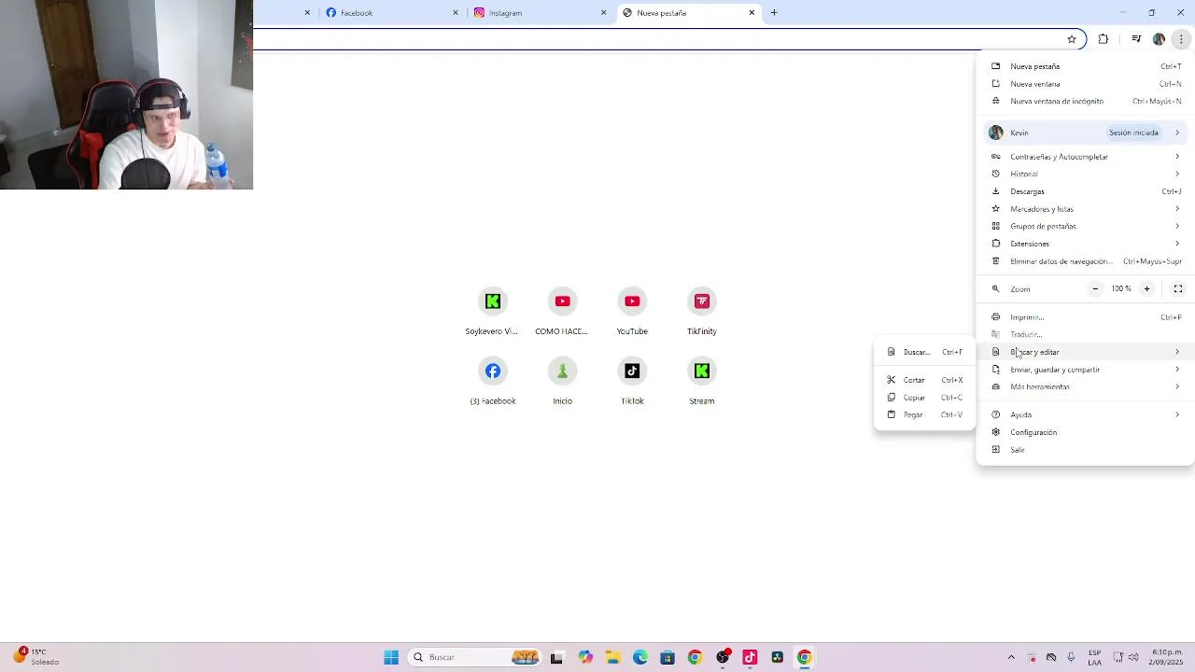
Task: Select Pegar in the submenu
Action: [x=924, y=414]
